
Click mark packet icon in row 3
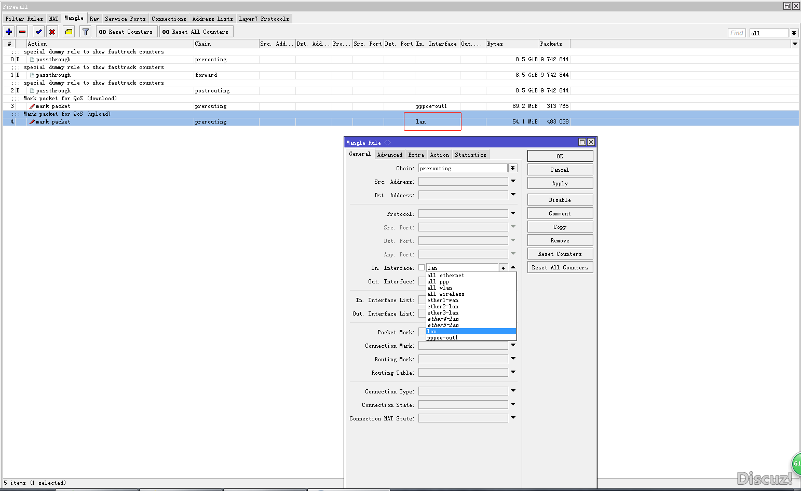(x=32, y=106)
